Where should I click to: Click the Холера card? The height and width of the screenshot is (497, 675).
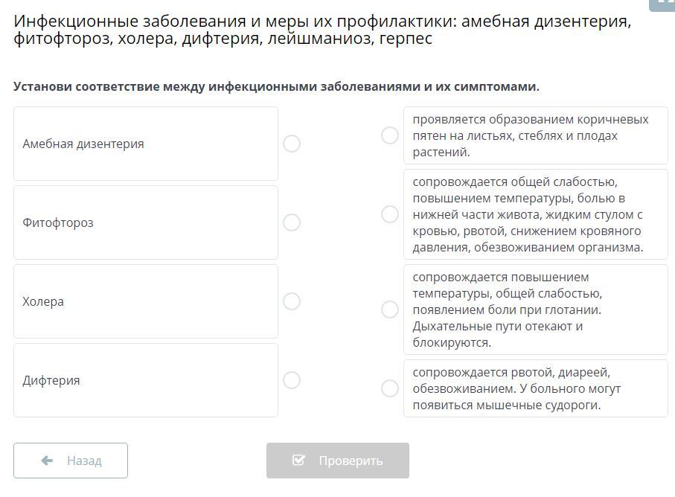click(x=146, y=301)
